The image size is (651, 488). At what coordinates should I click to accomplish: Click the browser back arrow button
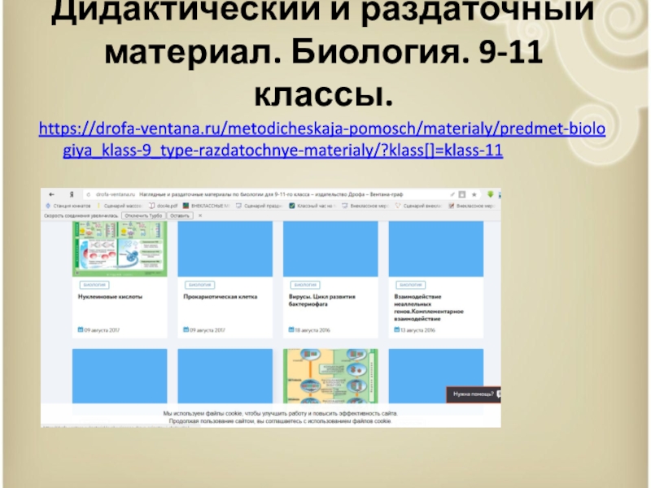pyautogui.click(x=50, y=195)
